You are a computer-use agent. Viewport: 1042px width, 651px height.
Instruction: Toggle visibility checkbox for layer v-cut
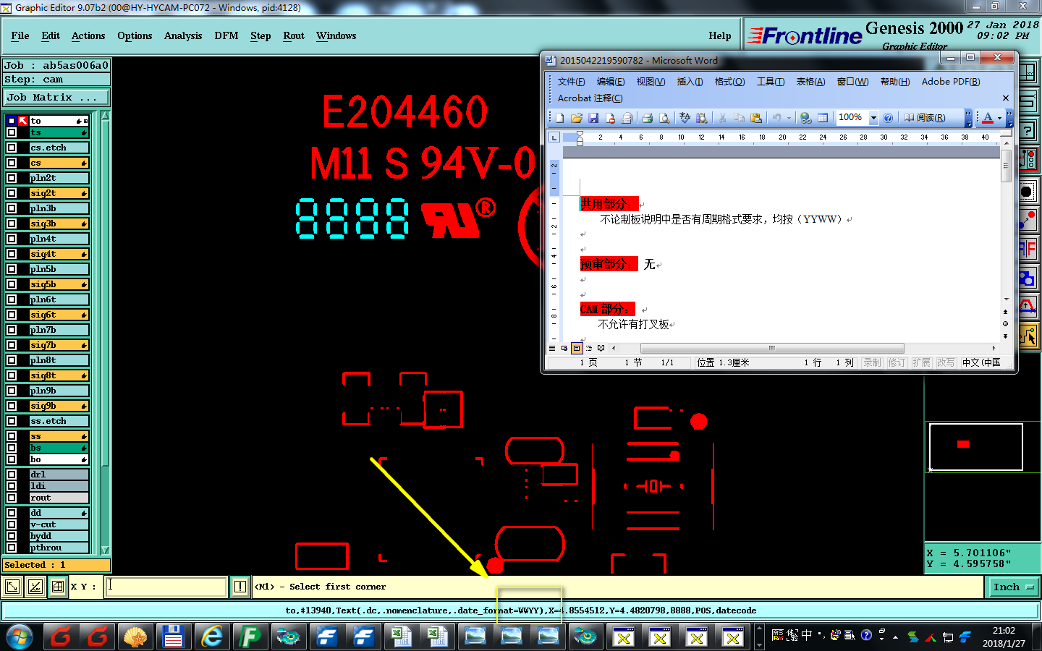(x=12, y=524)
